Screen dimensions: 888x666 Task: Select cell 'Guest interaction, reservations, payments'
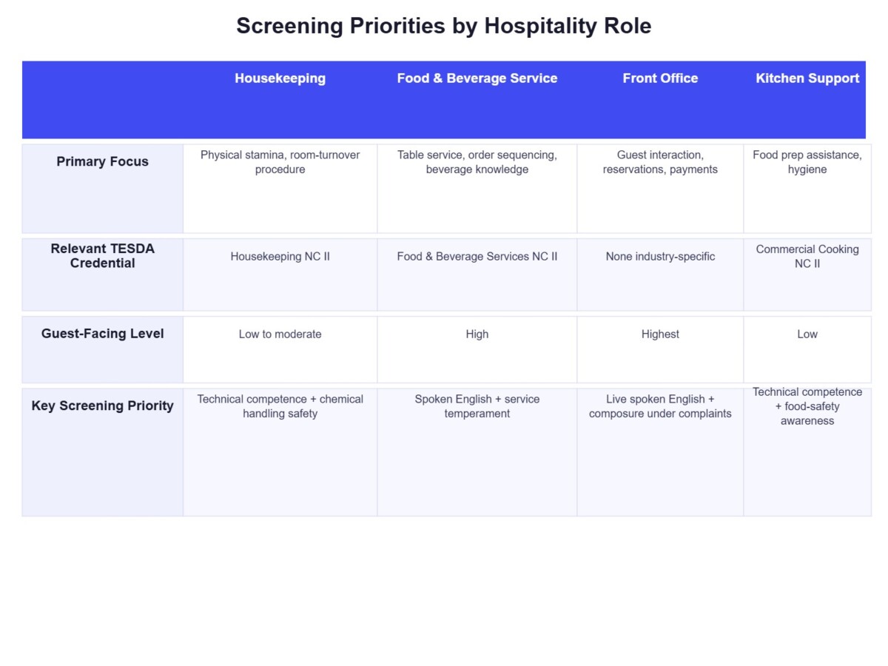pos(660,189)
